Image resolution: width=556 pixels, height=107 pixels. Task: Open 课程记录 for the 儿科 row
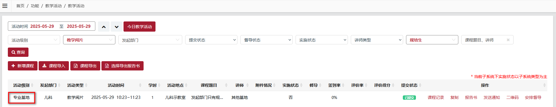(x=436, y=97)
